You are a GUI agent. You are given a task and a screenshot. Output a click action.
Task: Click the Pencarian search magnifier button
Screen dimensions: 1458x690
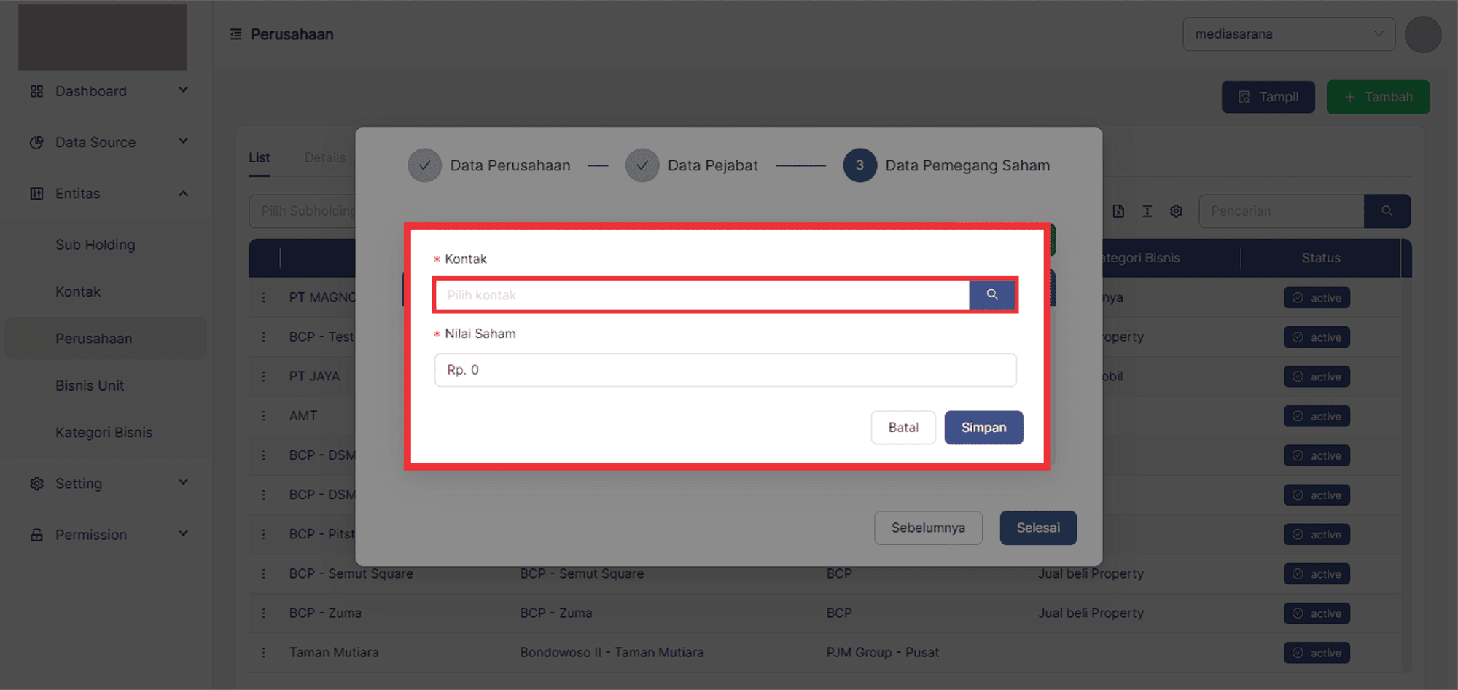pyautogui.click(x=1387, y=211)
